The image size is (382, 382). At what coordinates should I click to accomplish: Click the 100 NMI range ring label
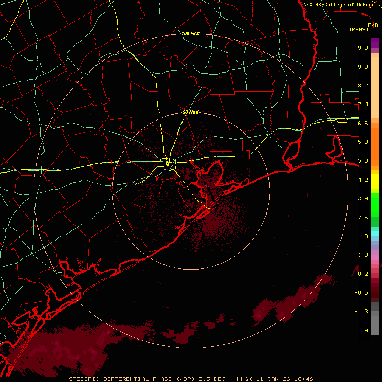tap(191, 34)
